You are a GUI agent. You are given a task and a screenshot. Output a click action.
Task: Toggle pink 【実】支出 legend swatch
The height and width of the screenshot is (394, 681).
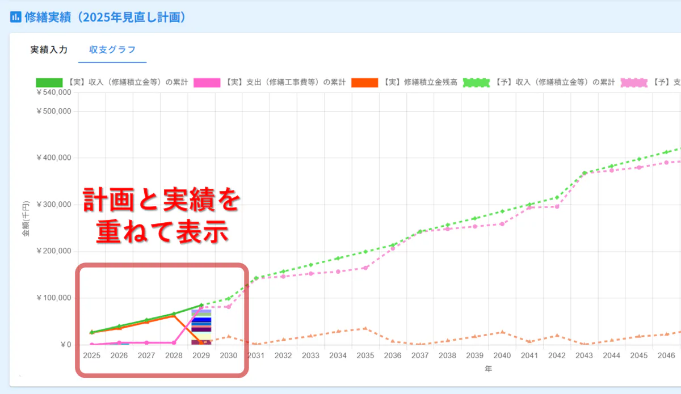207,82
